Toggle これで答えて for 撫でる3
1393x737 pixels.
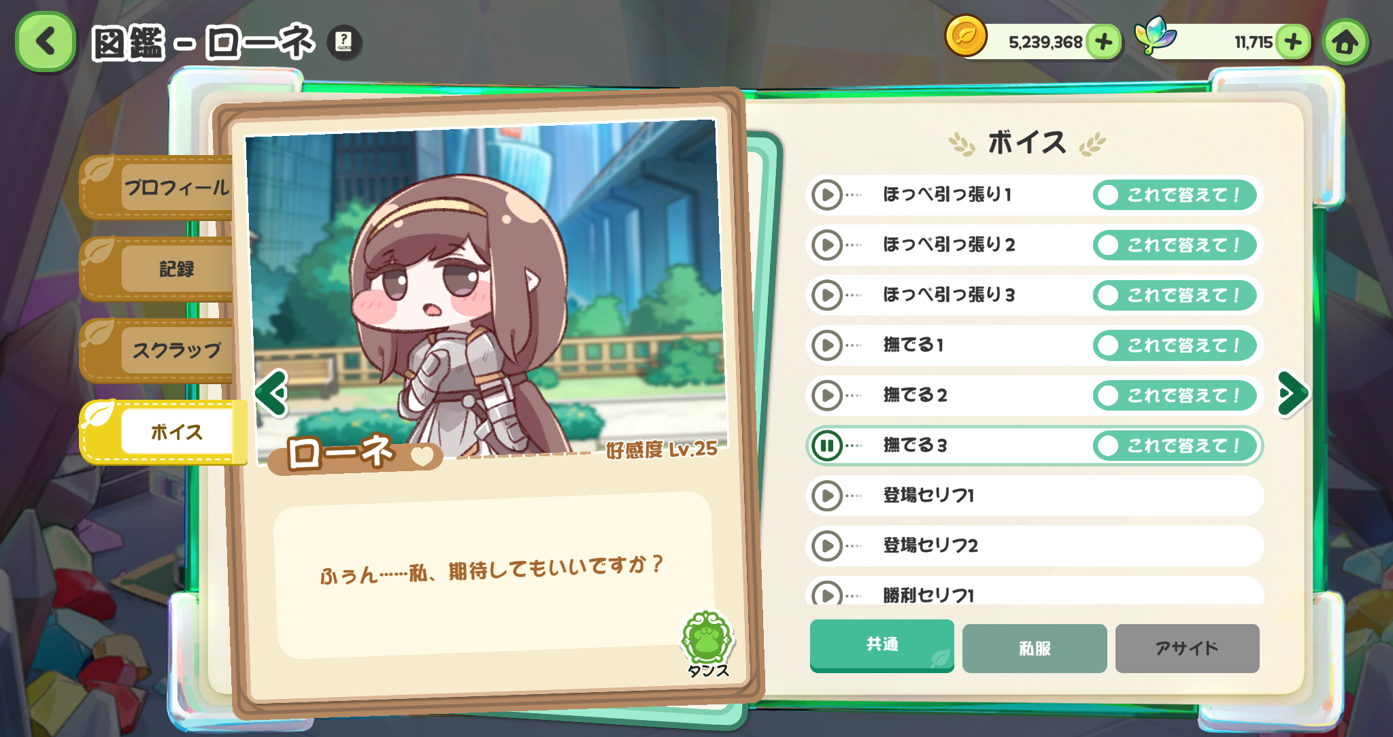1175,446
